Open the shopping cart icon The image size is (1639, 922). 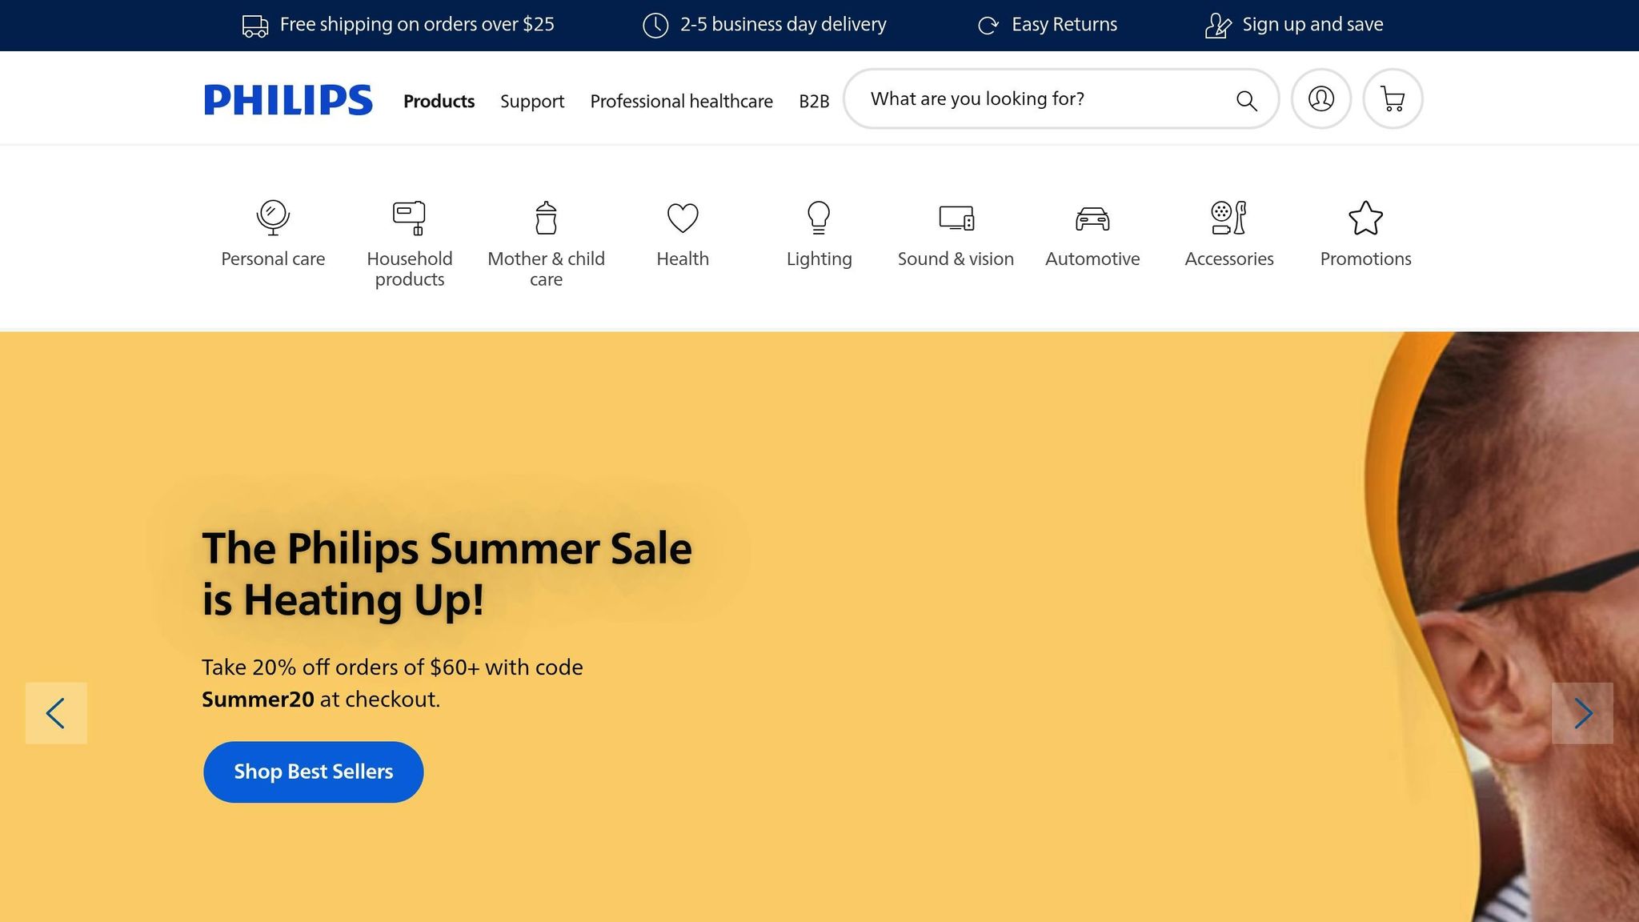click(x=1393, y=98)
